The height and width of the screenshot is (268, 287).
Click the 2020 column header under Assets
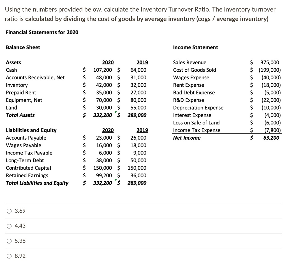[x=108, y=62]
